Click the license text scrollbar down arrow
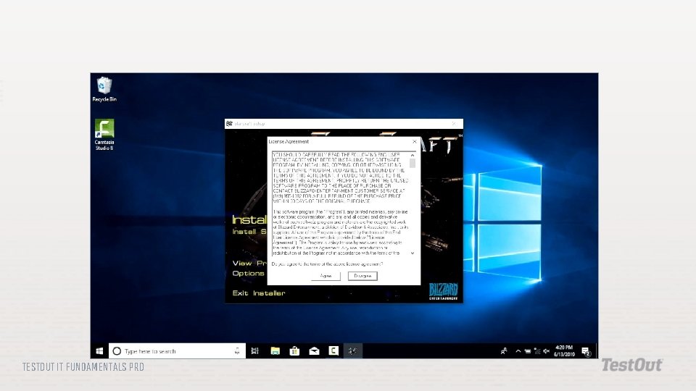 (413, 253)
